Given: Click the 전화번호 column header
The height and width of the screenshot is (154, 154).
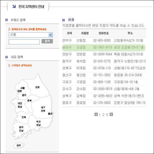Looking at the screenshot, I should tap(104, 33).
